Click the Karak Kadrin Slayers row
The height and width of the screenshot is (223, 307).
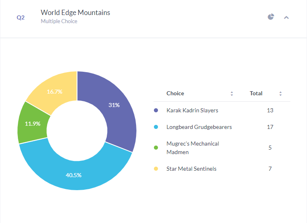222,110
